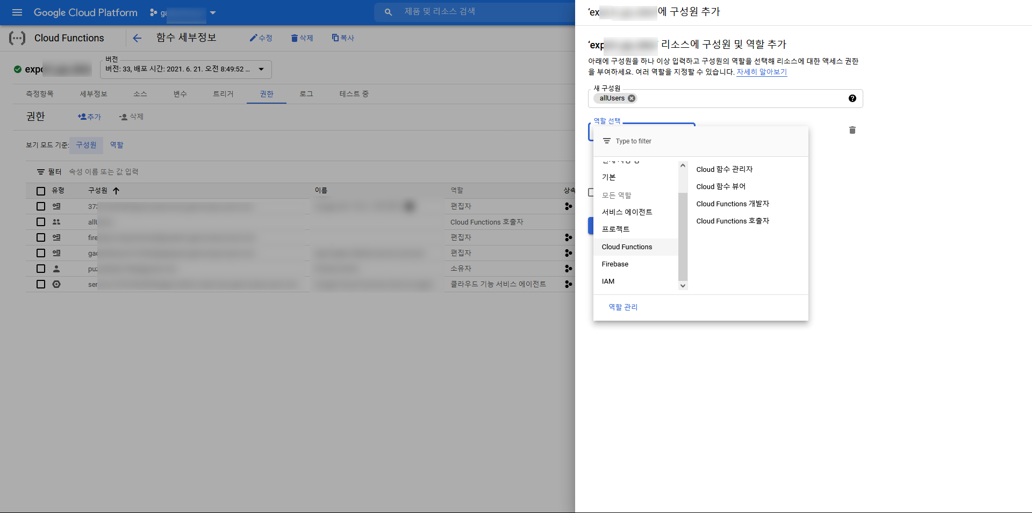Click the inheritance icon on the 클라우드 기능 서비스 에이전트 row

pos(569,284)
